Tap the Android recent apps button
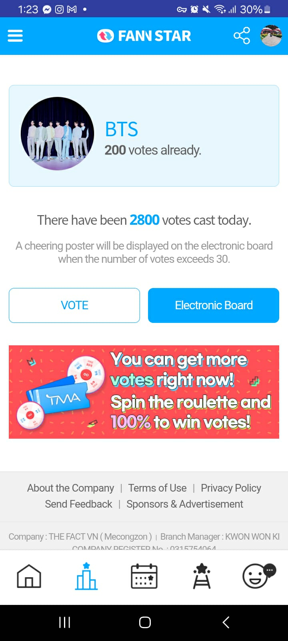This screenshot has width=288, height=641. pyautogui.click(x=64, y=622)
